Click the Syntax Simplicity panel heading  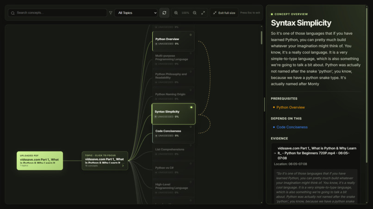[x=301, y=23]
